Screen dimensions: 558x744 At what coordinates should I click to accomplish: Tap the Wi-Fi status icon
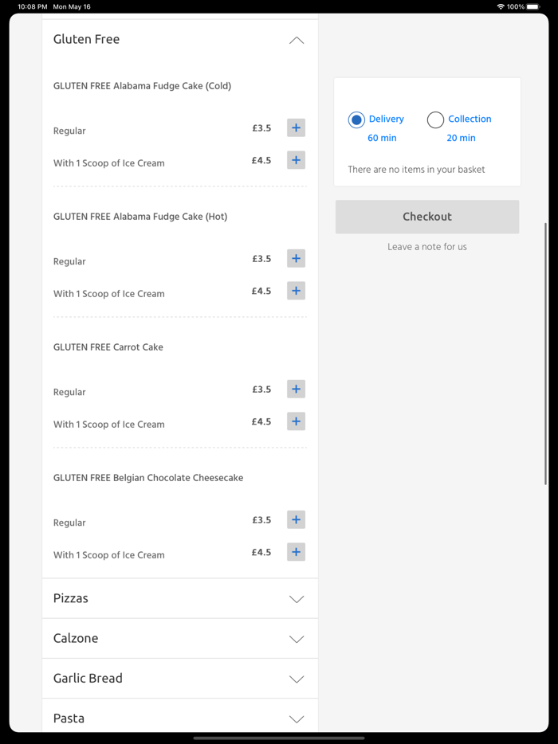[x=501, y=6]
